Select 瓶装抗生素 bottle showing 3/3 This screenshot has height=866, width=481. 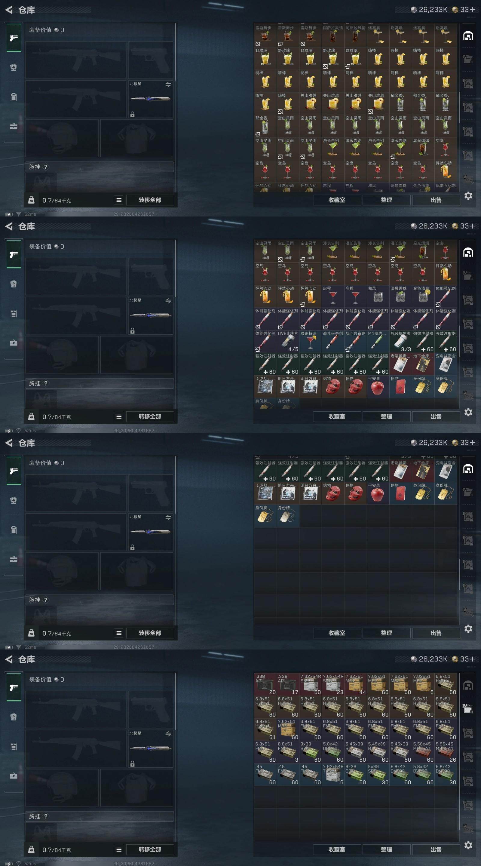[x=400, y=342]
